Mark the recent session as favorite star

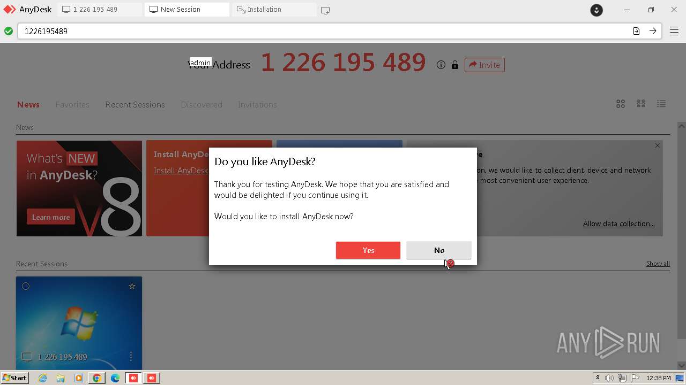(132, 286)
